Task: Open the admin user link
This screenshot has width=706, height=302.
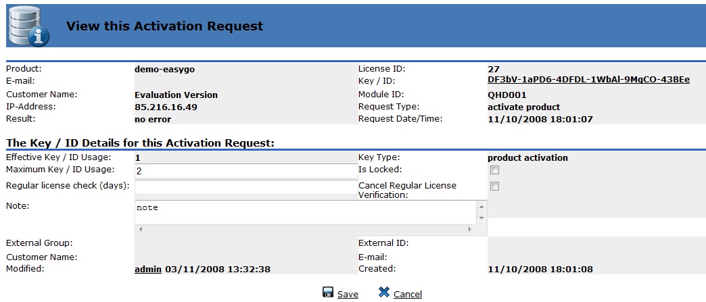Action: (148, 269)
